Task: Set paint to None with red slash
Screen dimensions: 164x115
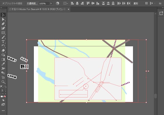Action: [5, 97]
